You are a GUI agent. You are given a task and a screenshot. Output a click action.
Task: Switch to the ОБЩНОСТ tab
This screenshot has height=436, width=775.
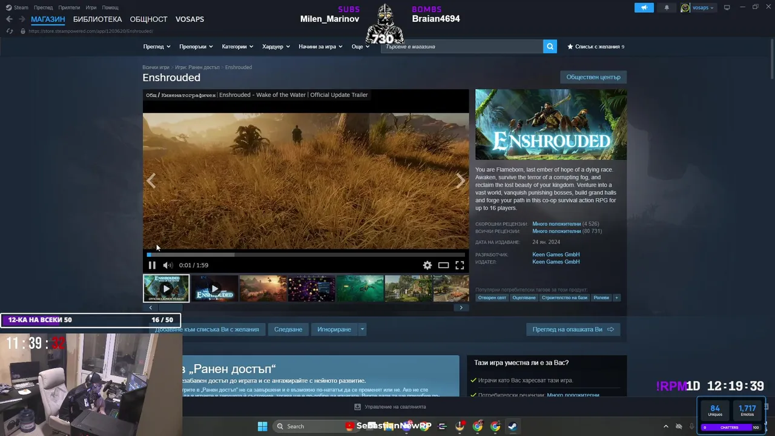(x=148, y=19)
